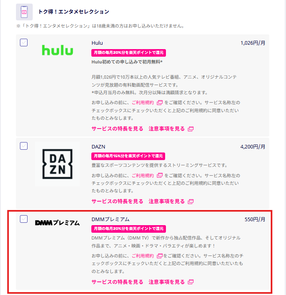The width and height of the screenshot is (286, 295).
Task: Open DAZN 注意事項を見る link
Action: 167,201
